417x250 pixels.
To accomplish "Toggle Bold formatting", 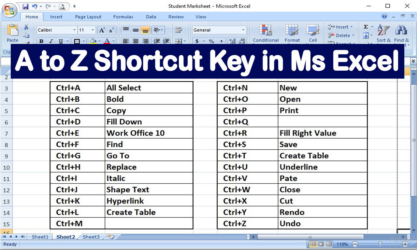I will point(41,41).
